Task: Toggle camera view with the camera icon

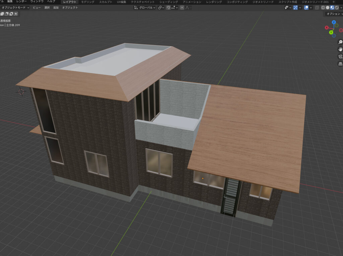Action: pyautogui.click(x=340, y=57)
